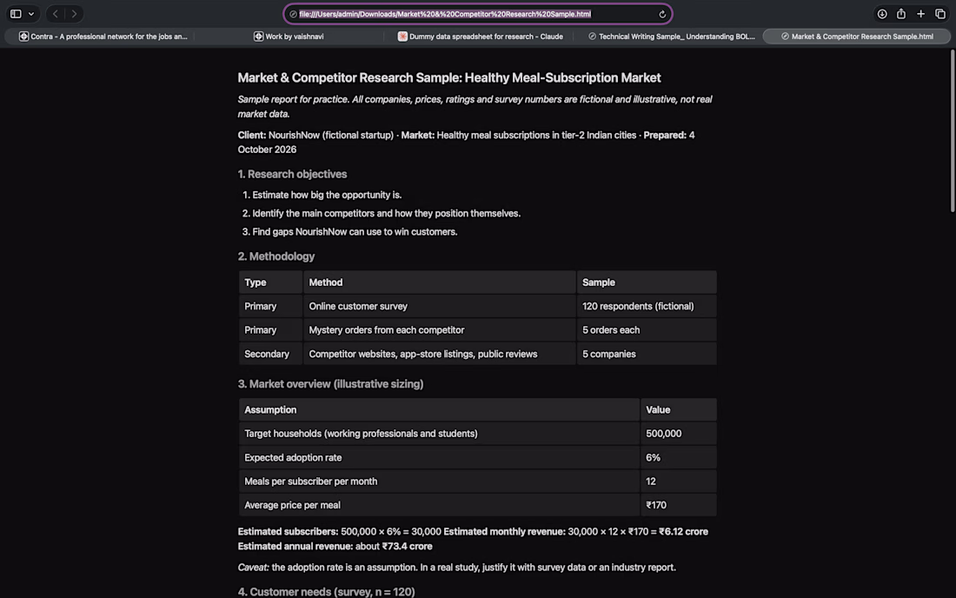Click the '120 respondents (fictional)' cell
Screen dimensions: 956x598
point(647,306)
